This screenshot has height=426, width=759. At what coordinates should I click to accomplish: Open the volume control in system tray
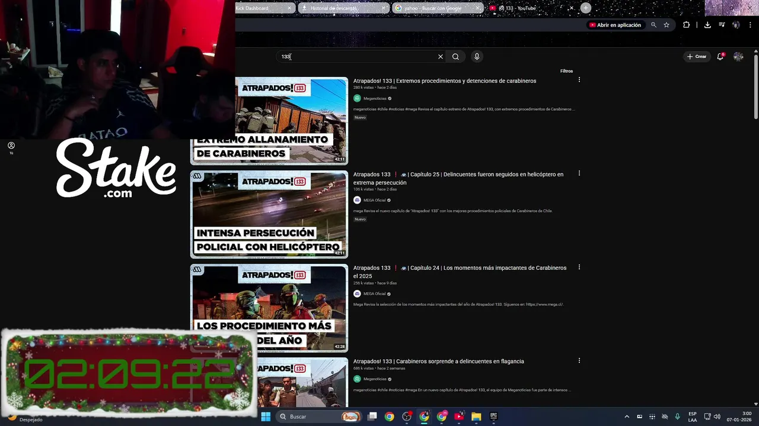point(717,417)
